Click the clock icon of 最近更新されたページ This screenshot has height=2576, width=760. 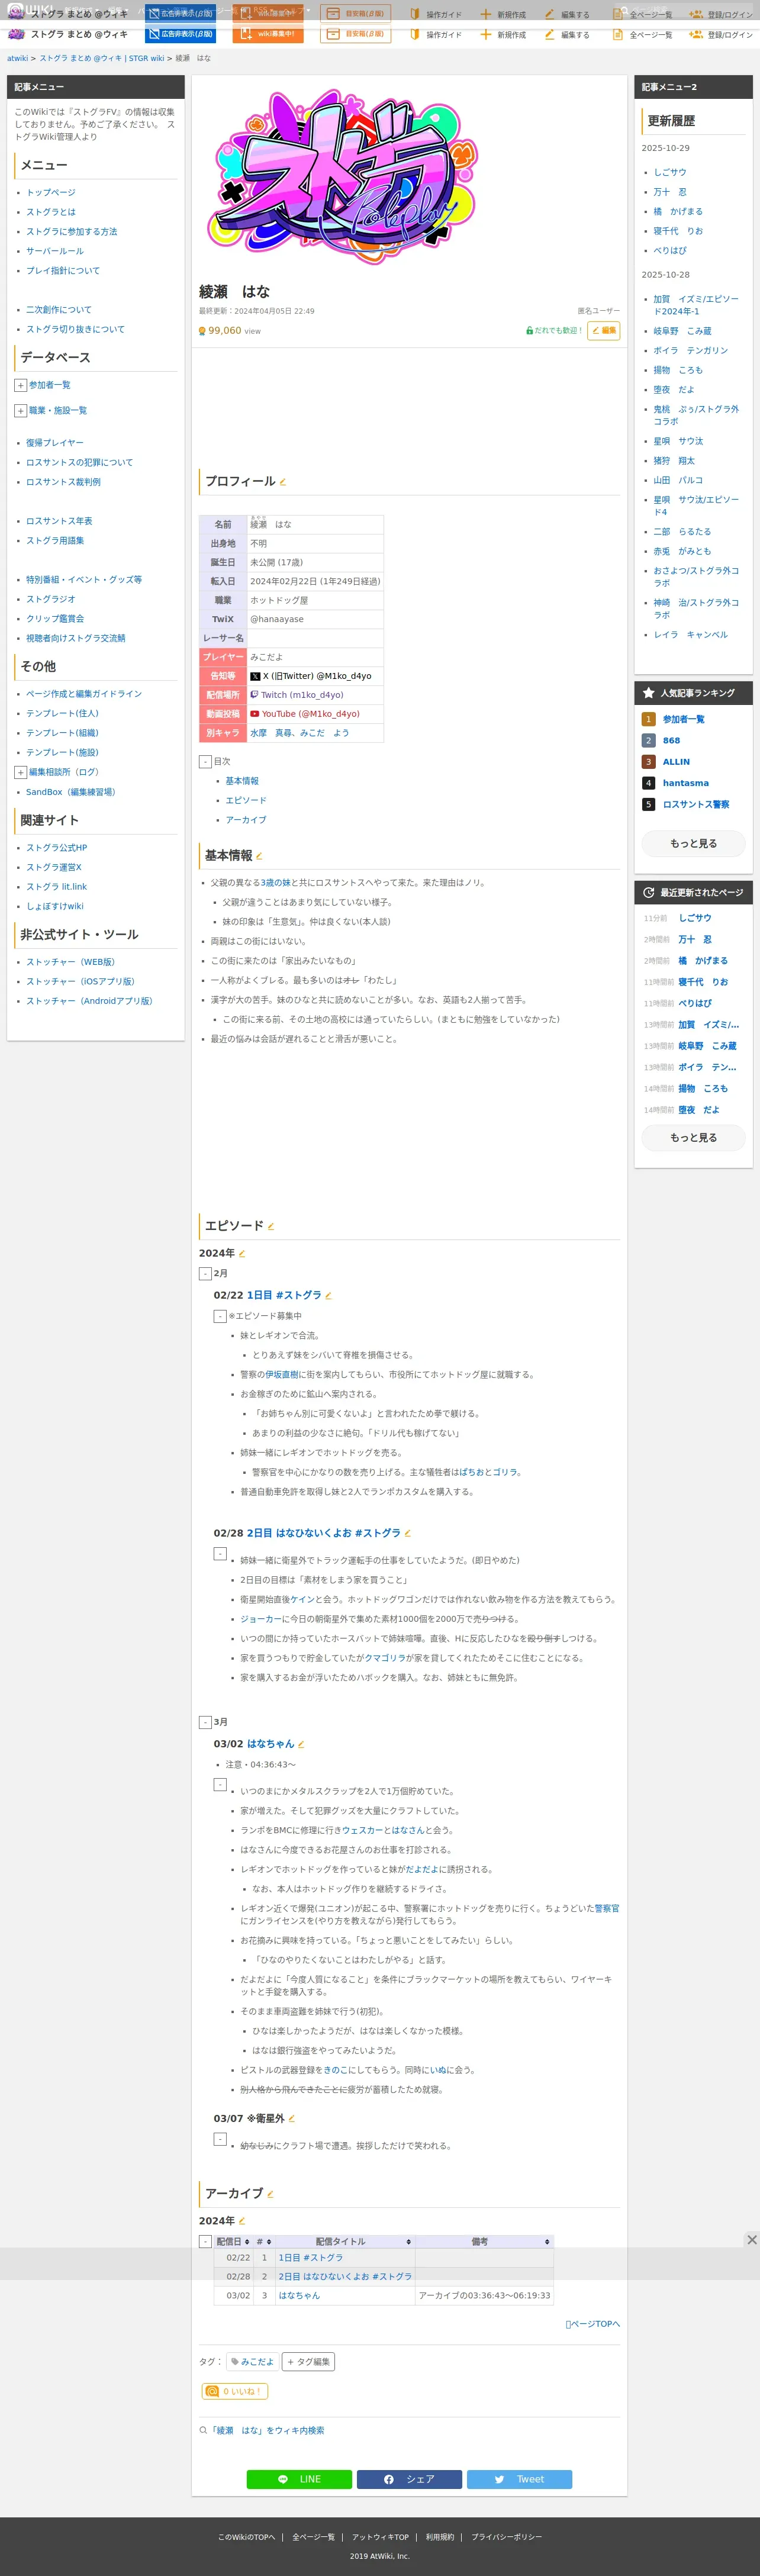[649, 892]
